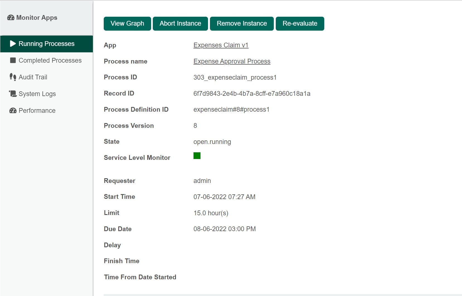Click the Requester value admin
The height and width of the screenshot is (296, 462).
pos(202,181)
